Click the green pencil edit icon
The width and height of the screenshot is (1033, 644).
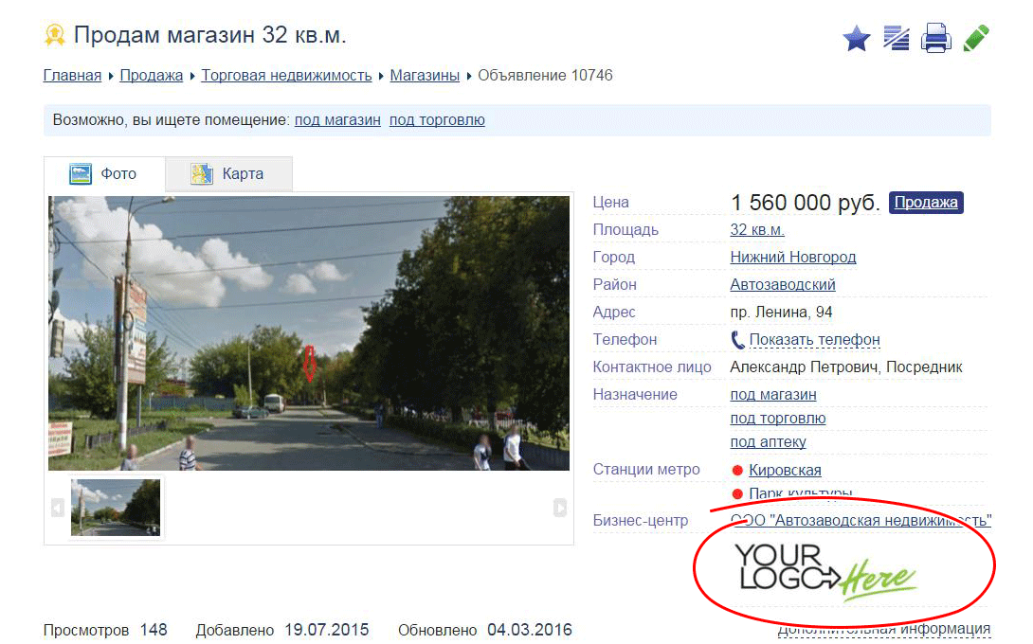tap(976, 39)
